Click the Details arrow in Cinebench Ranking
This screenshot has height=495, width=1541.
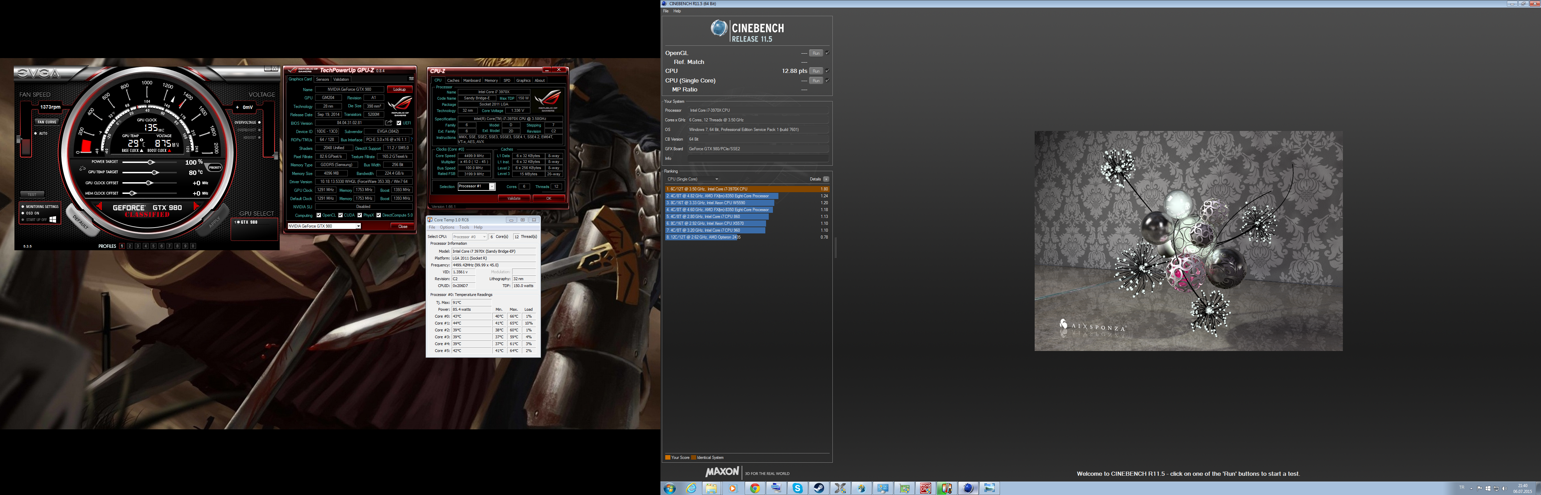826,179
